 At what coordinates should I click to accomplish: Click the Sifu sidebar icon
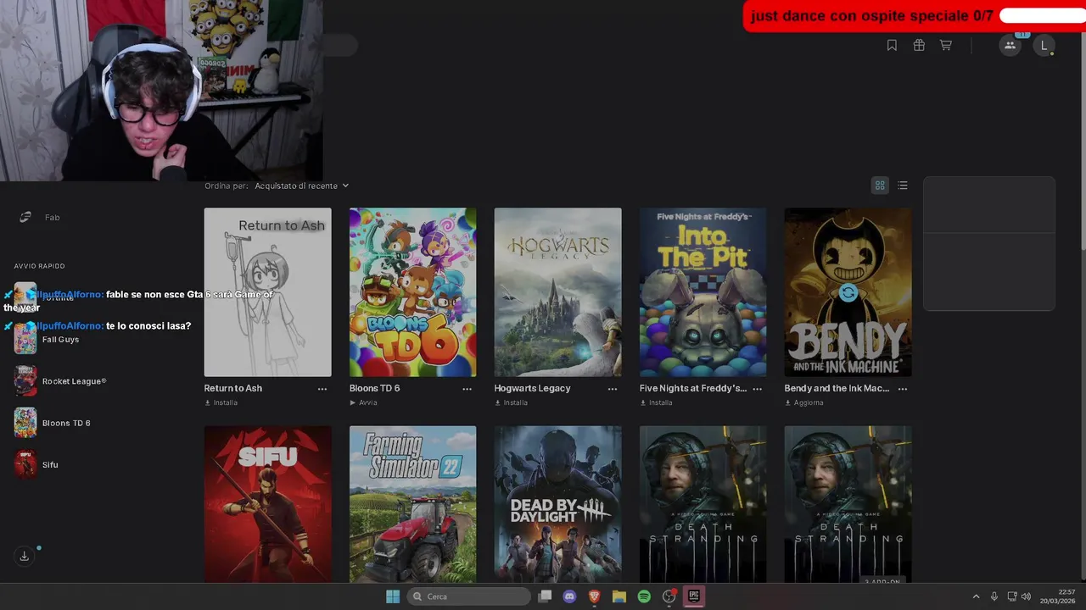pyautogui.click(x=25, y=464)
